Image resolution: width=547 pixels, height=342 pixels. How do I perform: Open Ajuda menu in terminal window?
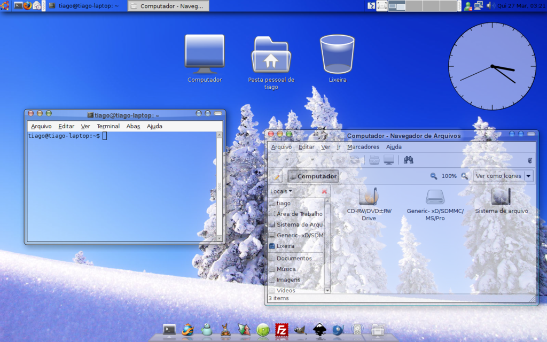click(154, 126)
